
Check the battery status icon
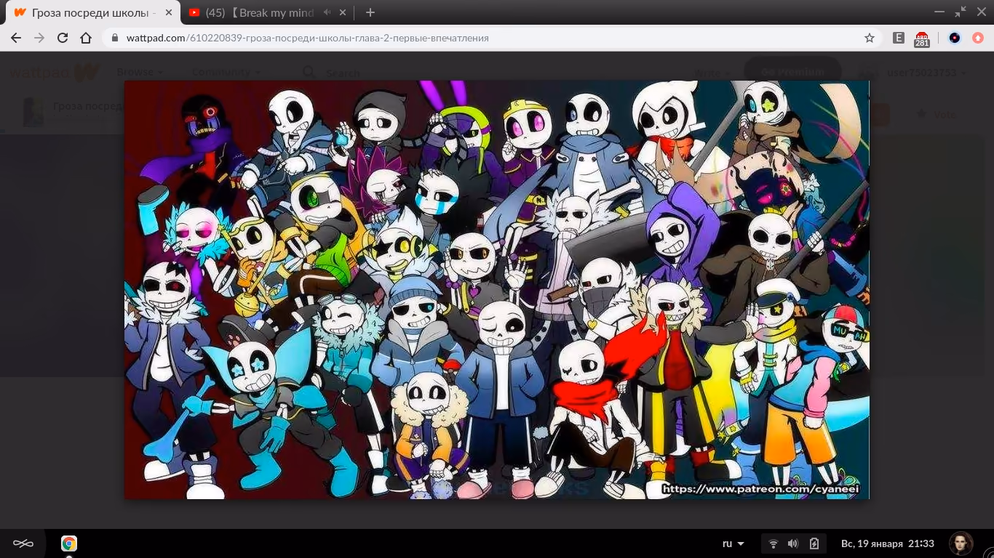point(814,543)
